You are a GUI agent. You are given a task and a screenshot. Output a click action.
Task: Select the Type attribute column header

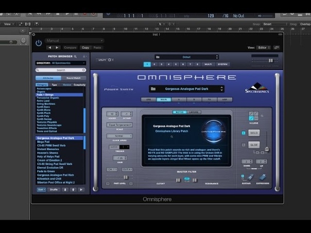[x=55, y=85]
